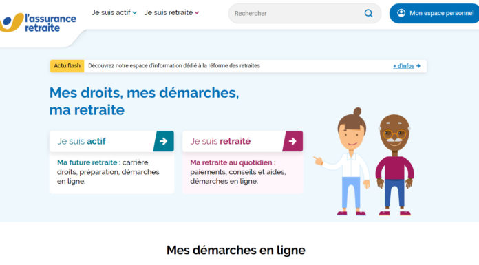The image size is (479, 265).
Task: Click the magnifying glass search icon
Action: (368, 13)
